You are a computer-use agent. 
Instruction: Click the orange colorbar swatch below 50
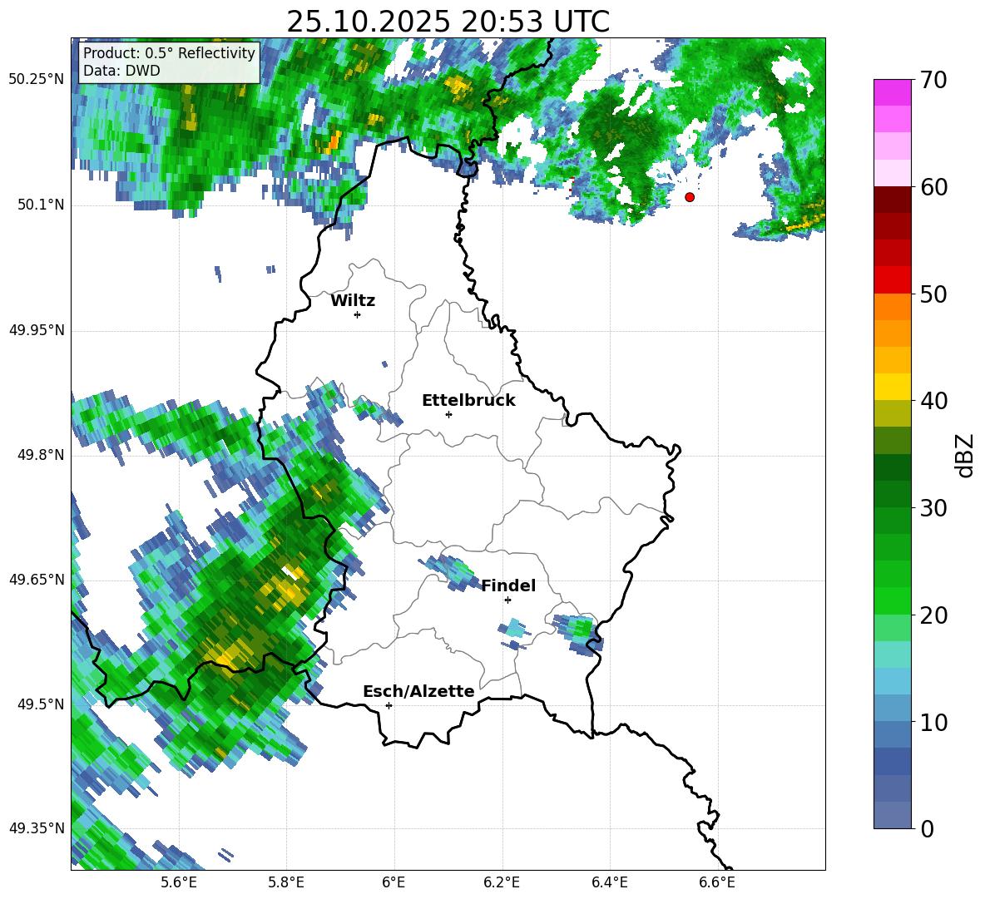892,306
